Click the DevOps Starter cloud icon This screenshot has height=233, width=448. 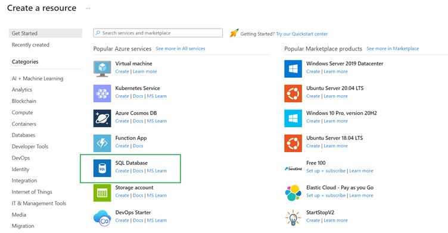102,218
